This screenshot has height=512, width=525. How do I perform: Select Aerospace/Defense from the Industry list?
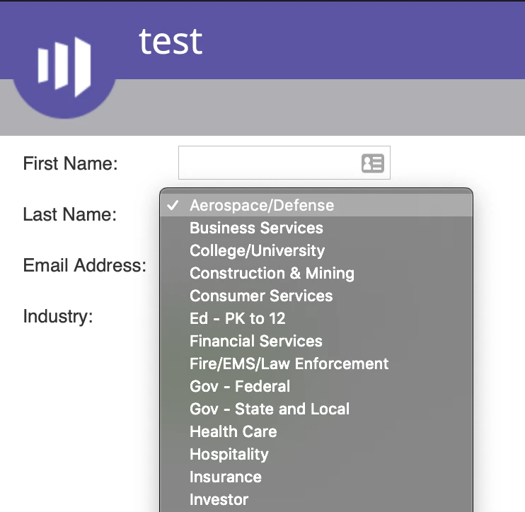click(x=262, y=206)
